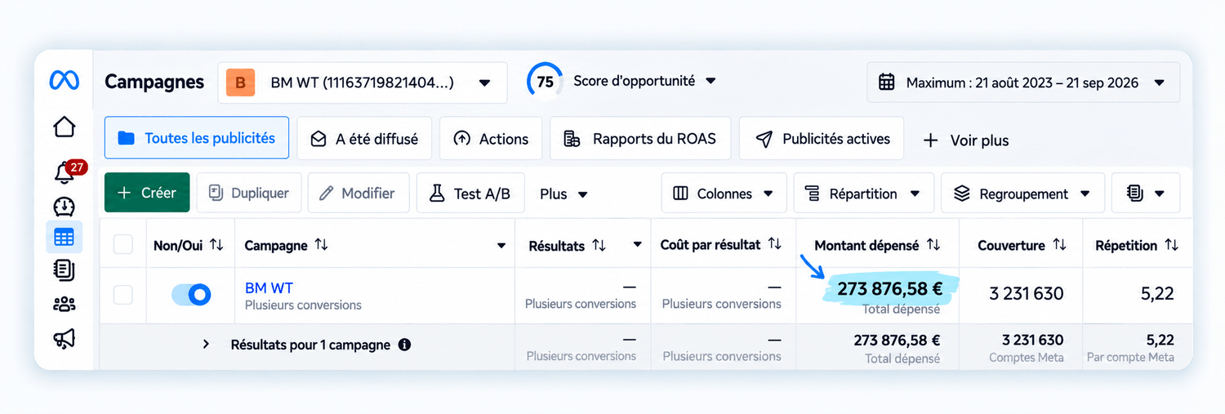
Task: Open the reports documents icon in sidebar
Action: click(64, 270)
